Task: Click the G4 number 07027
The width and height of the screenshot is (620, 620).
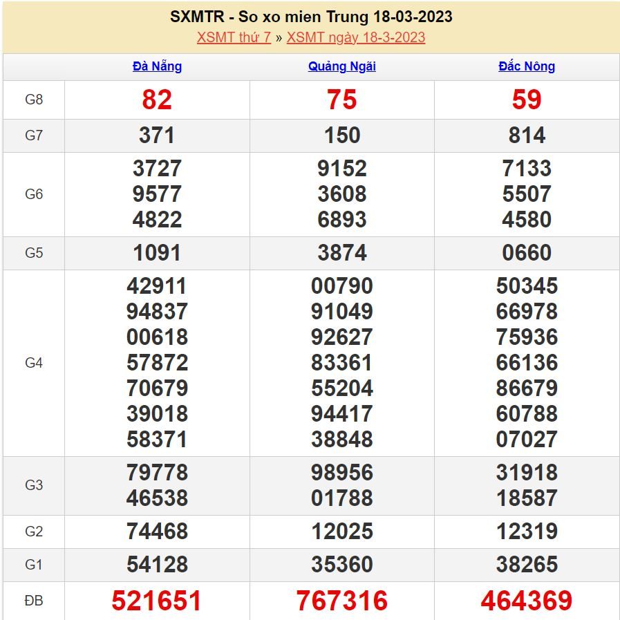Action: [x=527, y=440]
